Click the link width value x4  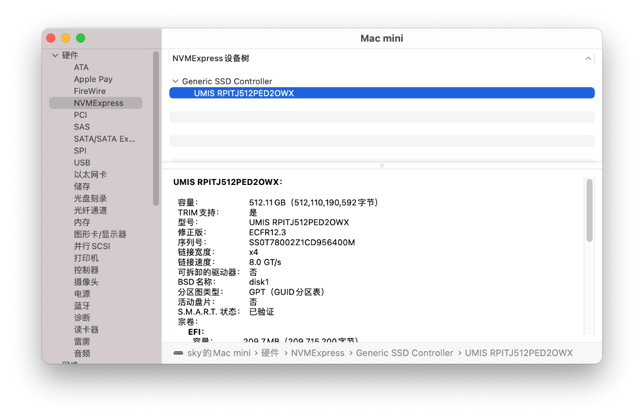(254, 252)
